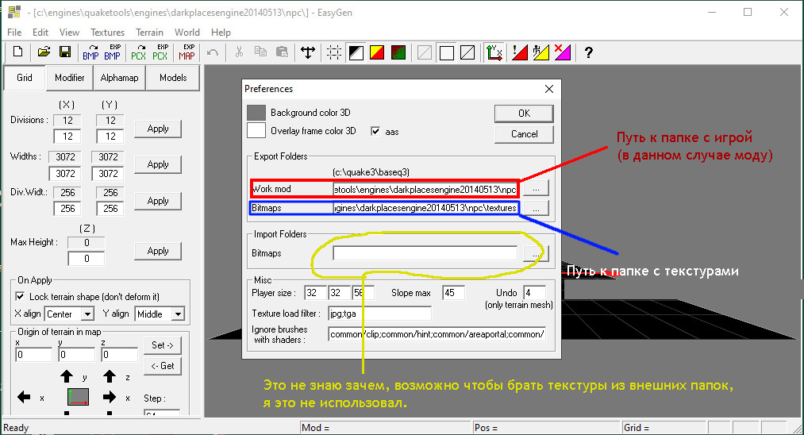Viewport: 804px width, 435px height.
Task: Click the up arrow labelled y
Action: [x=67, y=376]
